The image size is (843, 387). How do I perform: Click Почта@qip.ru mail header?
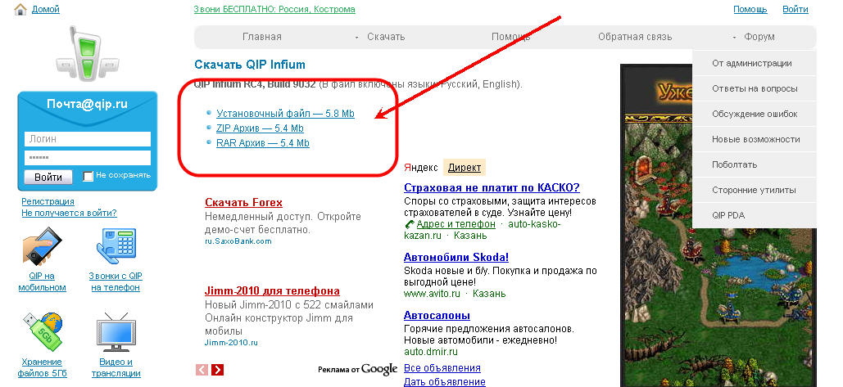point(87,104)
